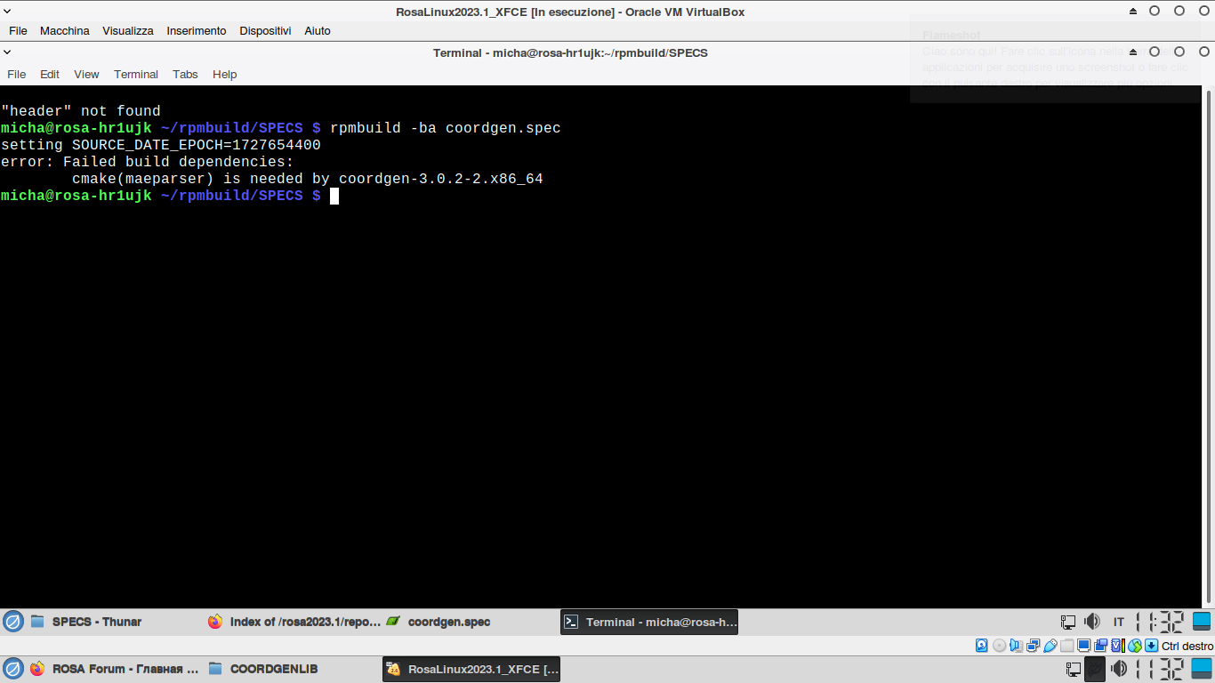Click the VirtualBox network adapters indicator

click(1033, 646)
